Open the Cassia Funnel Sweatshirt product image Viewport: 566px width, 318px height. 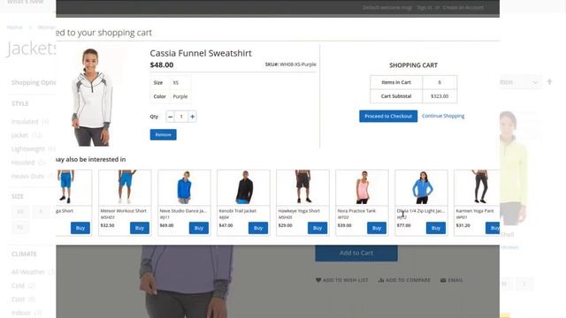[x=91, y=97]
